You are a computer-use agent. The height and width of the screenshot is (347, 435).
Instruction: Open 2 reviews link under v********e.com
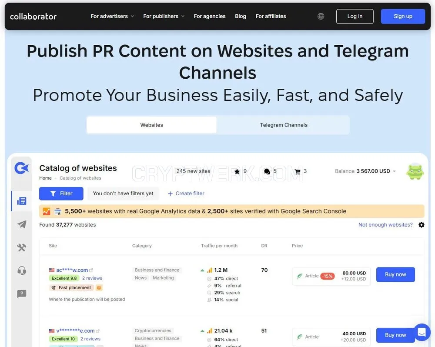[x=90, y=339]
